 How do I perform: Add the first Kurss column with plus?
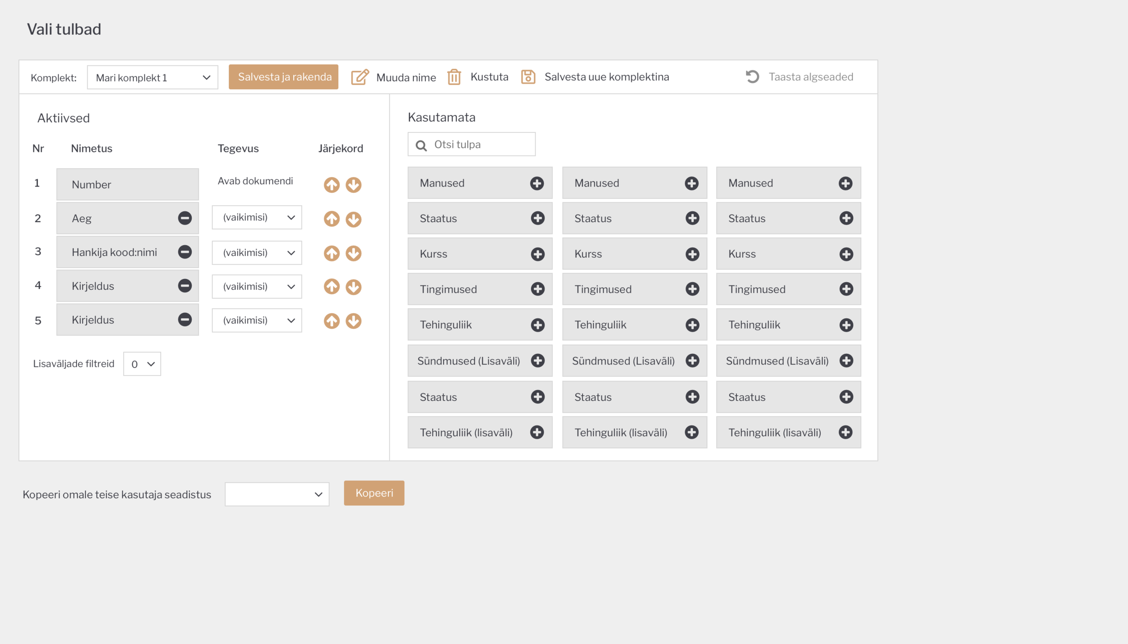point(537,254)
